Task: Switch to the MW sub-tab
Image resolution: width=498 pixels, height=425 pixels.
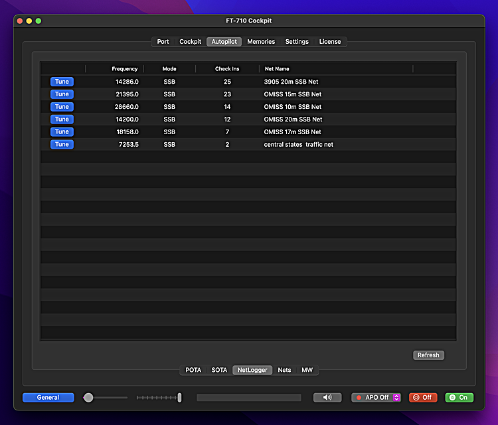Action: (x=307, y=370)
